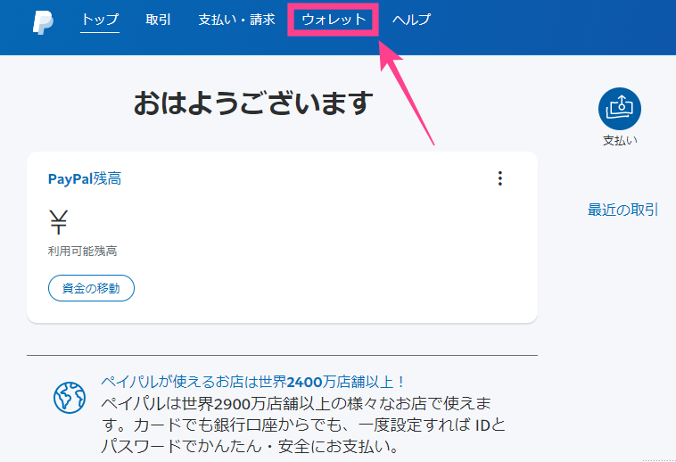The height and width of the screenshot is (462, 676).
Task: Click the 利用可能残高 label
Action: 82,251
